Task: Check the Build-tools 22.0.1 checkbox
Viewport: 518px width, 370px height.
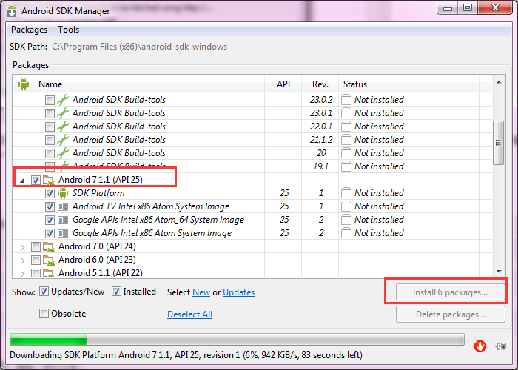Action: (x=50, y=127)
